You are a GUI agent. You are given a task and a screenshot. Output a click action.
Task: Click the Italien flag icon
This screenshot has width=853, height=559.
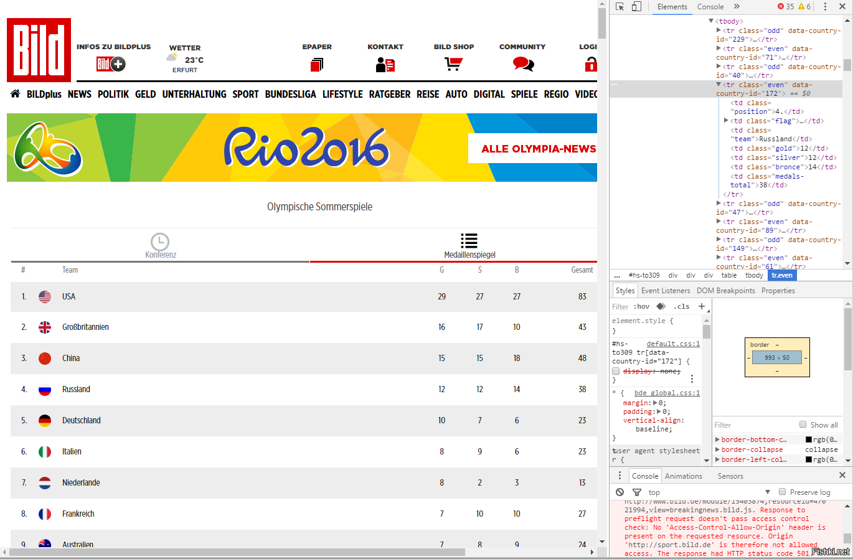[45, 452]
